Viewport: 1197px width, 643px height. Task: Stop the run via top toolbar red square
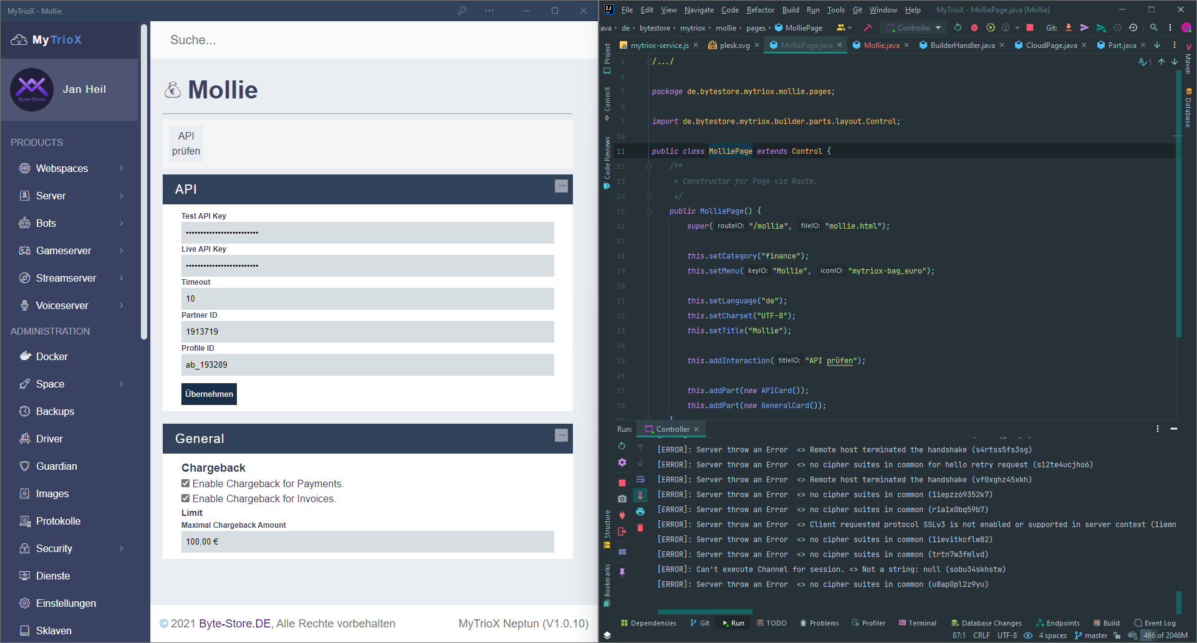tap(1030, 27)
